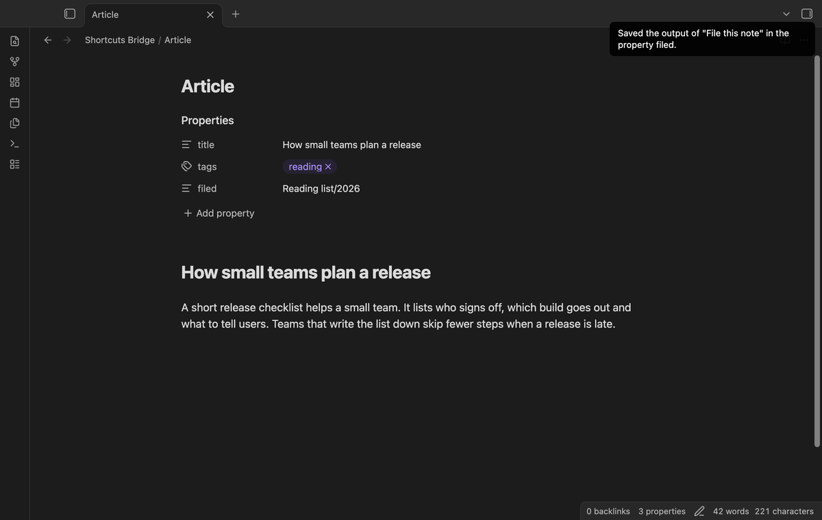This screenshot has width=822, height=520.
Task: Navigate back with the left arrow
Action: [x=48, y=40]
